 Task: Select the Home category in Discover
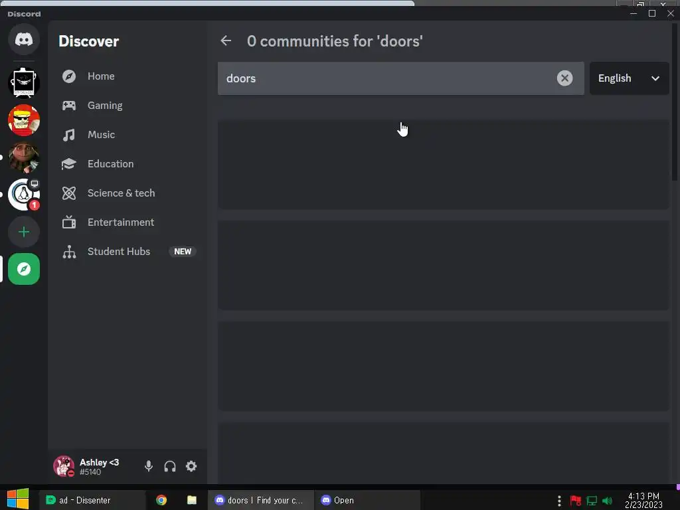click(x=127, y=76)
